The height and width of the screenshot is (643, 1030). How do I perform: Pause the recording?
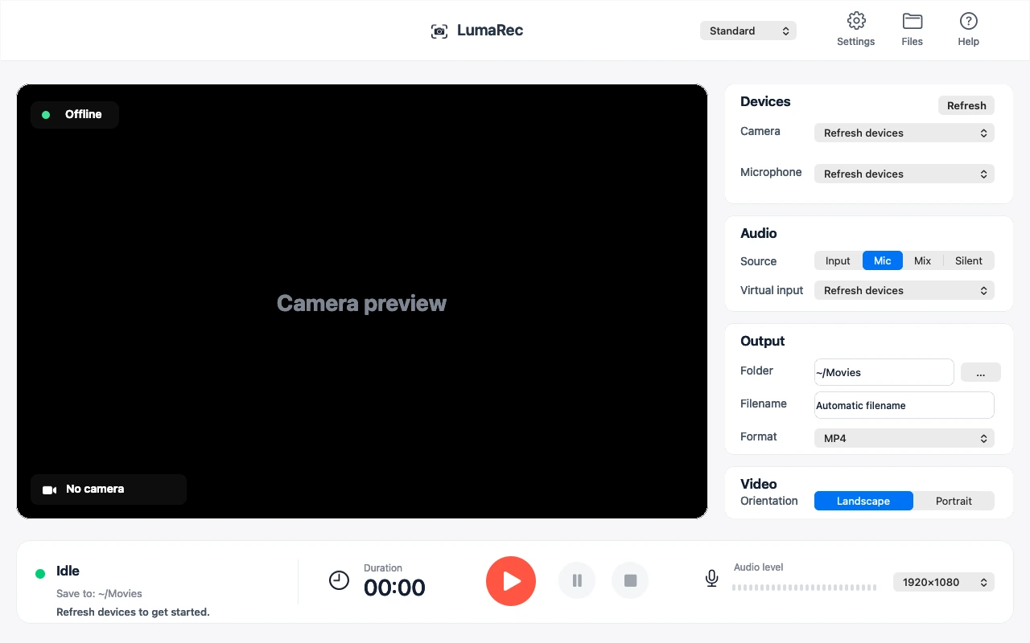tap(577, 580)
